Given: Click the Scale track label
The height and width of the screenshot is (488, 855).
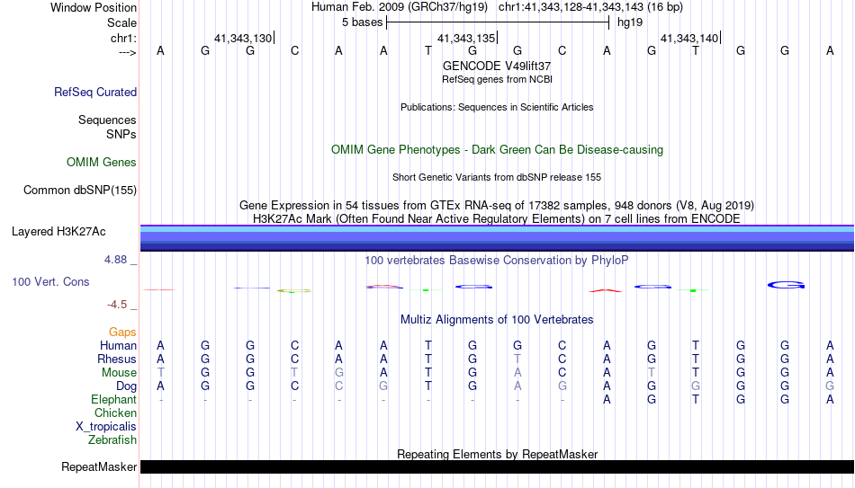Looking at the screenshot, I should click(121, 22).
